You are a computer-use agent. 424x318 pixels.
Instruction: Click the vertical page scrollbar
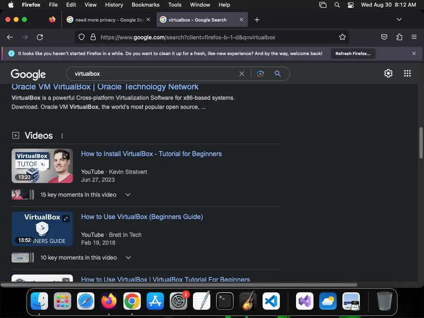421,143
